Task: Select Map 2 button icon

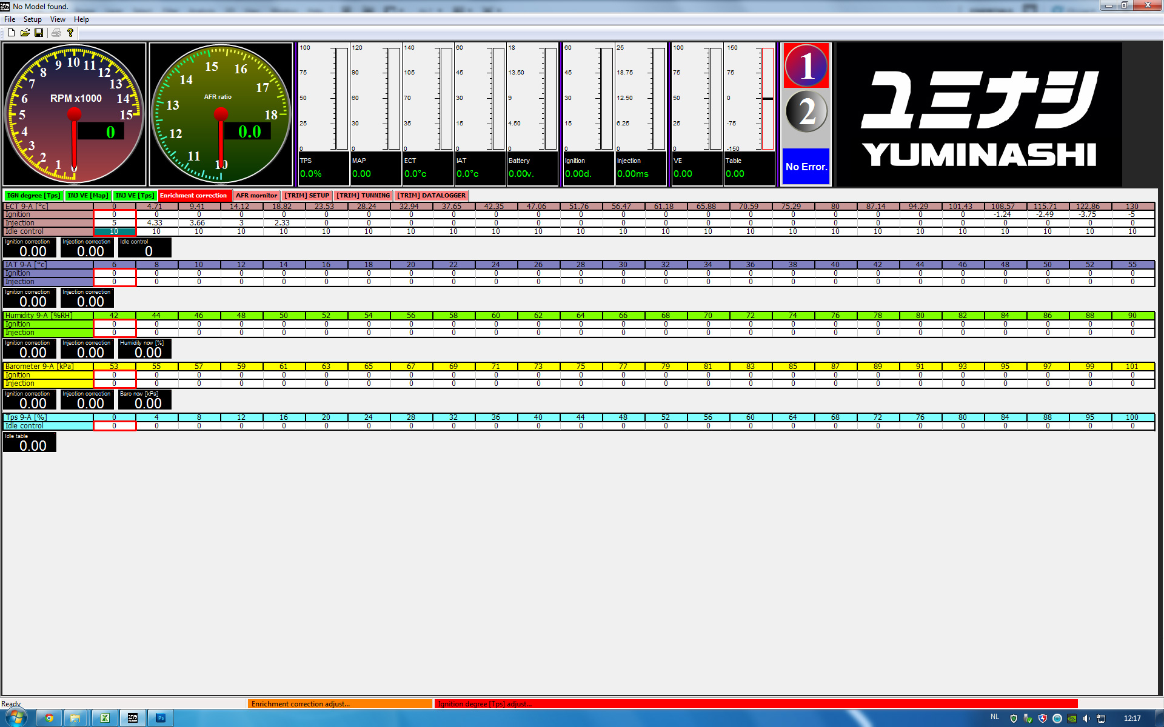Action: point(806,112)
